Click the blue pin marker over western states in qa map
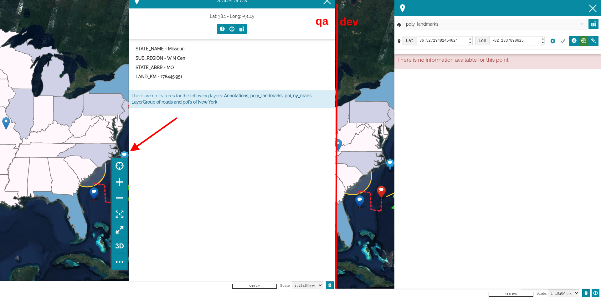601x298 pixels. 6,123
